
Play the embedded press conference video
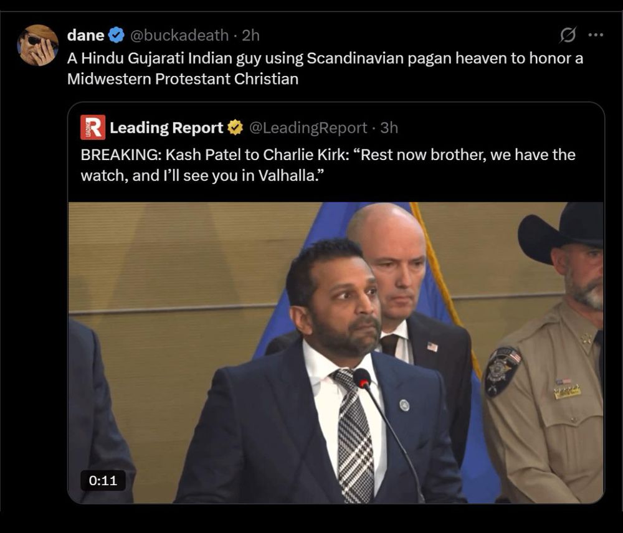coord(336,352)
